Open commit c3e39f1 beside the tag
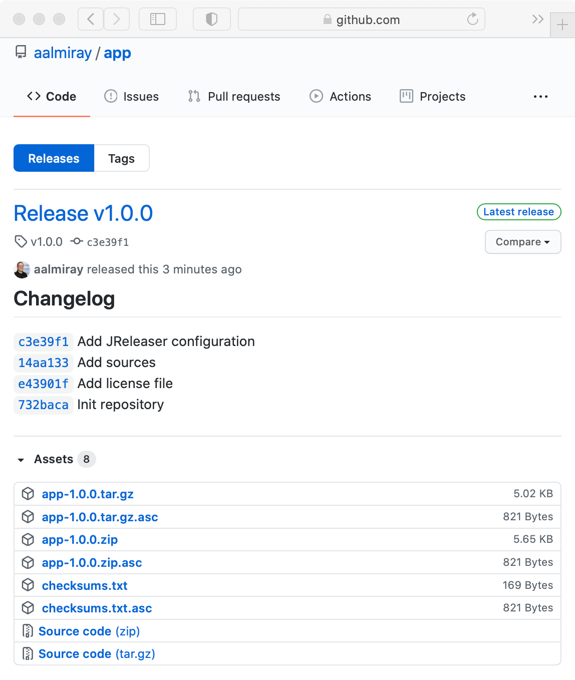Viewport: 575px width, 680px height. [108, 242]
